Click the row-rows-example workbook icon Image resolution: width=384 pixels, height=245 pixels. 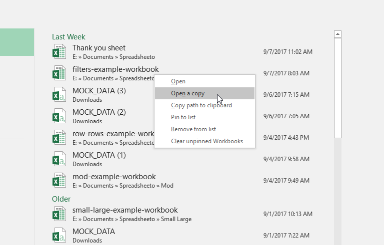click(59, 137)
